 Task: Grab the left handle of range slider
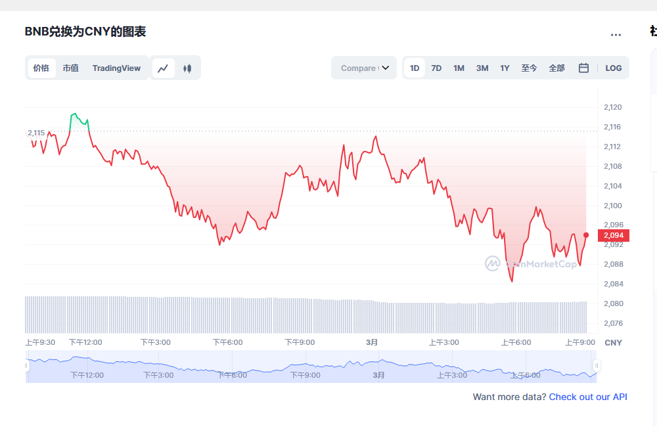[27, 366]
